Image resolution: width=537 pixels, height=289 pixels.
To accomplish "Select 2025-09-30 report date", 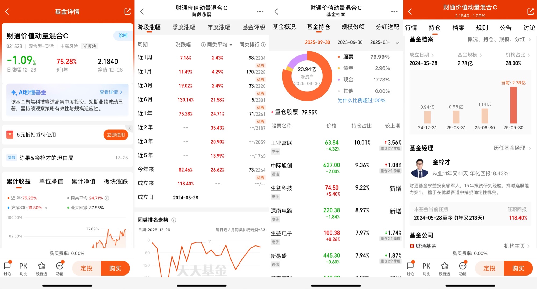I will [x=318, y=42].
